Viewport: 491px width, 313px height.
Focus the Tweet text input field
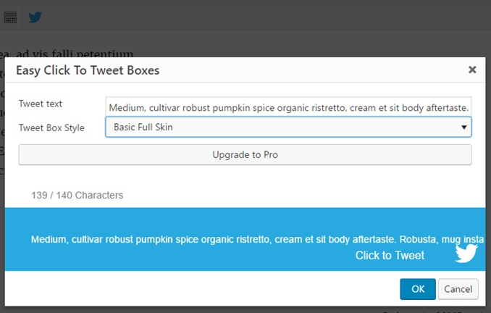pos(288,107)
